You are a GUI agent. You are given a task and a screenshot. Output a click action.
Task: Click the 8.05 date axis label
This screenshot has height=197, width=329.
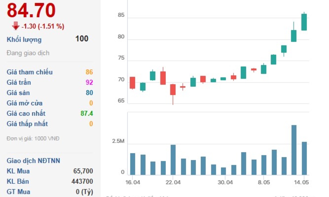tap(264, 183)
